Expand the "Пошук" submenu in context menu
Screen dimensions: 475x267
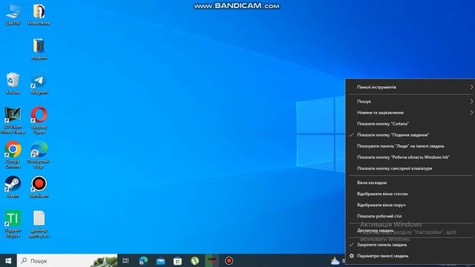pos(410,102)
